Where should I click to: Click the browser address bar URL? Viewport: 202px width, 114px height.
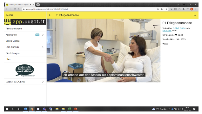tap(47, 9)
